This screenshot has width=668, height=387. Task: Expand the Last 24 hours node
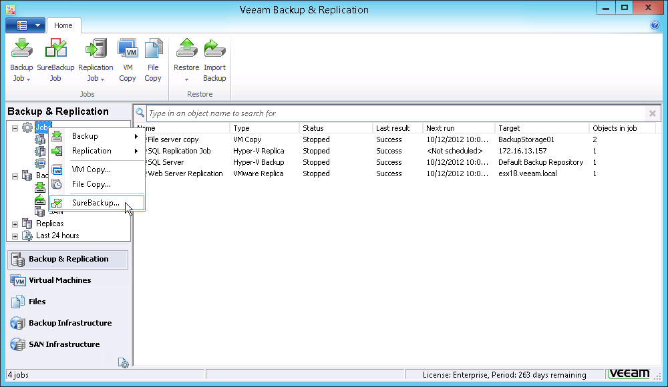[15, 236]
